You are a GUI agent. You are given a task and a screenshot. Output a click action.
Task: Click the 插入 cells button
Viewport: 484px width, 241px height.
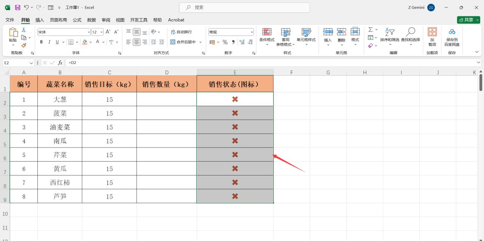point(328,37)
